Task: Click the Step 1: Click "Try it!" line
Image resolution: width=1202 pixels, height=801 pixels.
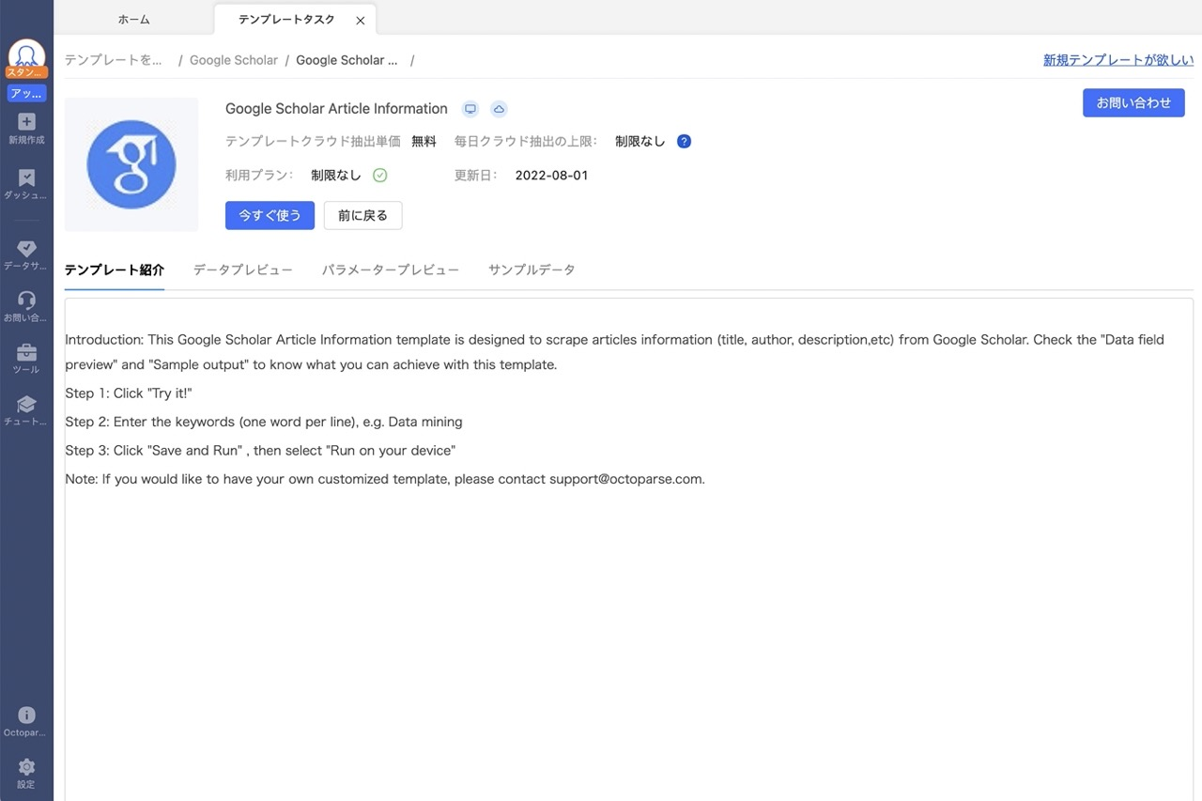Action: click(129, 393)
